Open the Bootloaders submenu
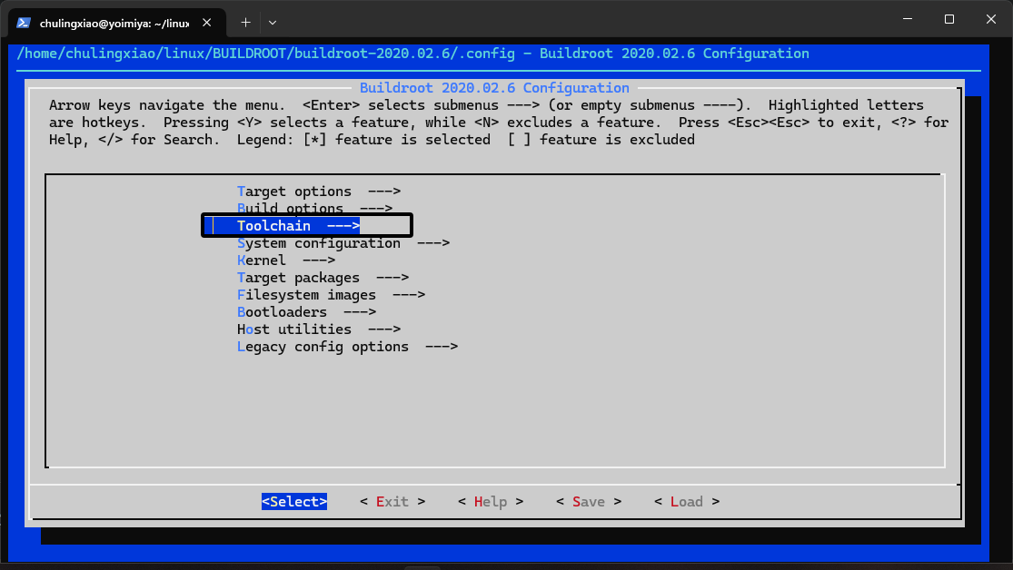This screenshot has width=1013, height=570. pos(307,312)
